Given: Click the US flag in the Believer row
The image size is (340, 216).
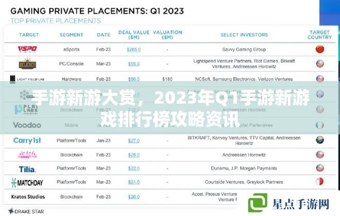Looking at the screenshot, I should point(320,64).
